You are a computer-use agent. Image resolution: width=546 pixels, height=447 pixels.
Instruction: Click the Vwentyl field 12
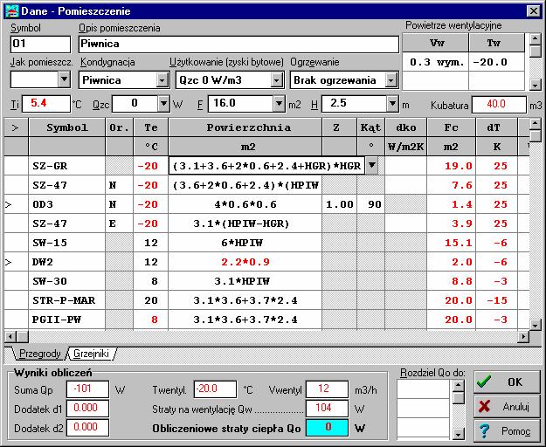327,389
